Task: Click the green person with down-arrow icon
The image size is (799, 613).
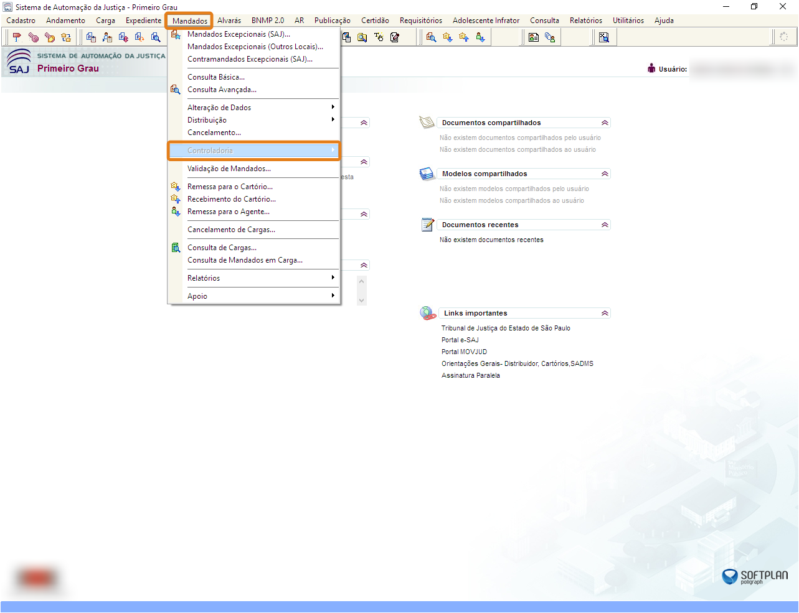Action: pos(480,37)
